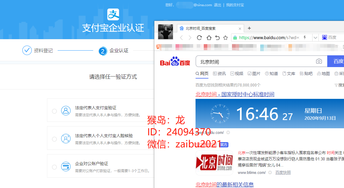344x188 pixels.
Task: Click the lightning speed-mode icon
Action: (305, 38)
